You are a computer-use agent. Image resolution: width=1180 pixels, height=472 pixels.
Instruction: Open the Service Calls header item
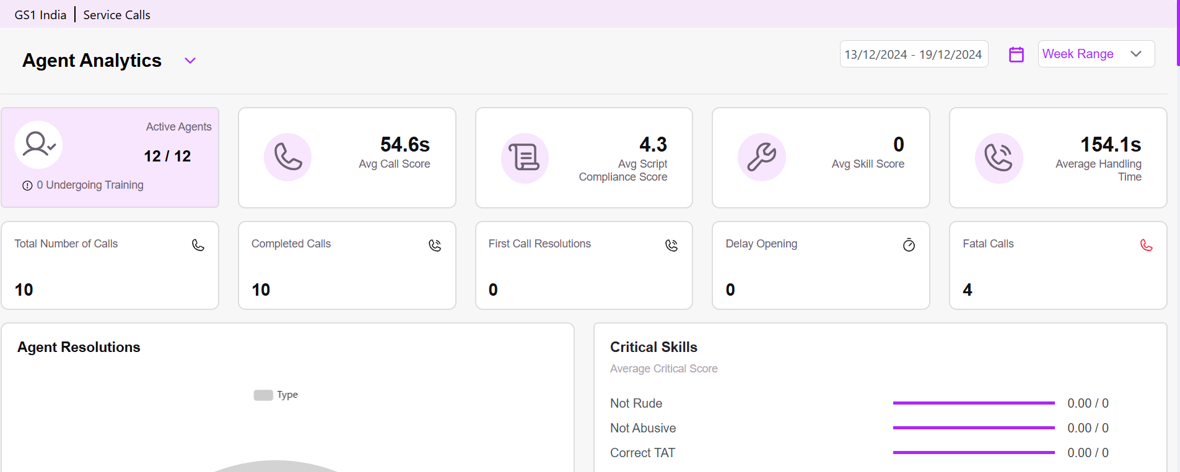116,15
